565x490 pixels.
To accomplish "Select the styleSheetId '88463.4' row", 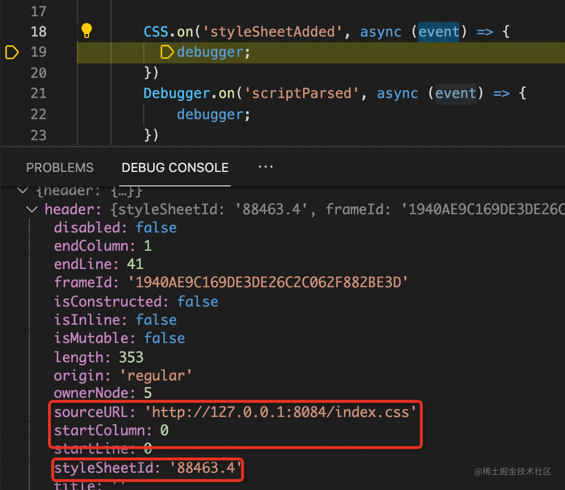I will 147,467.
